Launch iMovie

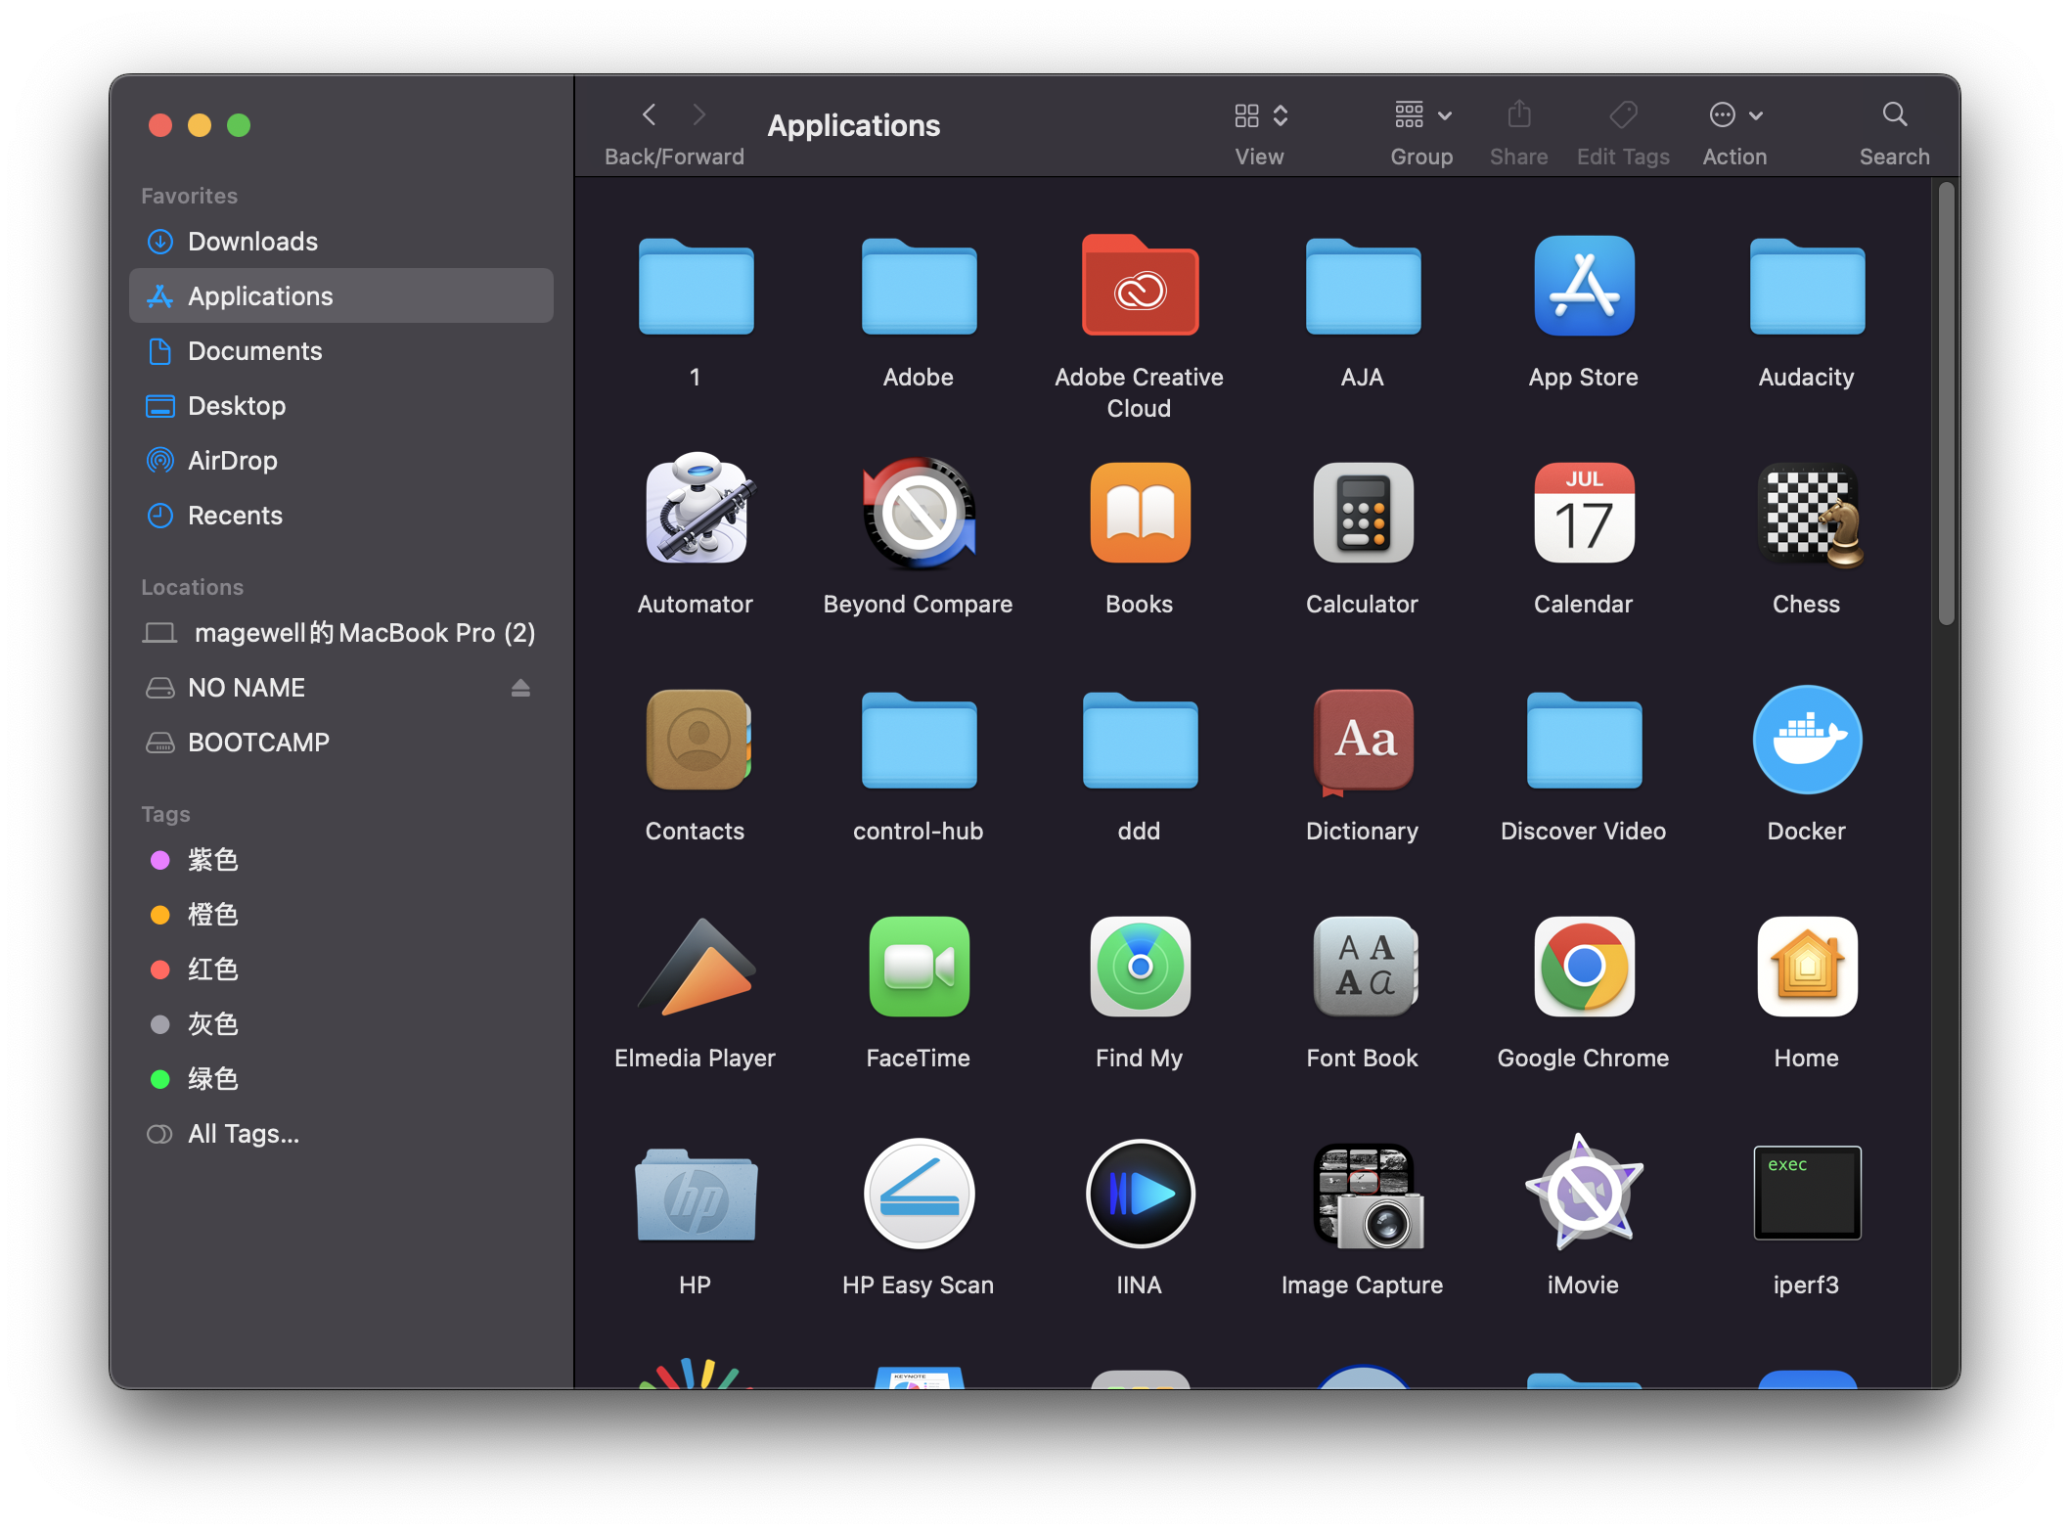point(1583,1195)
